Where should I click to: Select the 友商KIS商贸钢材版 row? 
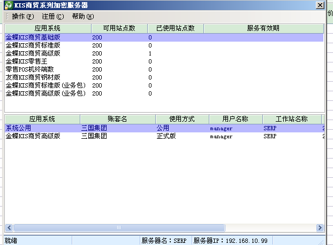[x=164, y=77]
